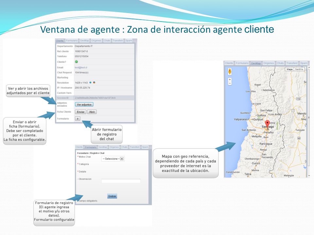Open the Ficha Cliente with the Abrir button
The width and height of the screenshot is (314, 235).
coord(92,112)
